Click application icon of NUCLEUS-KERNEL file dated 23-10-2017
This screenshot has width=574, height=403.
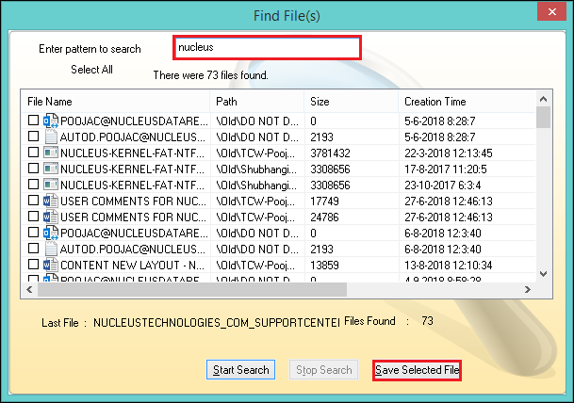pos(51,185)
